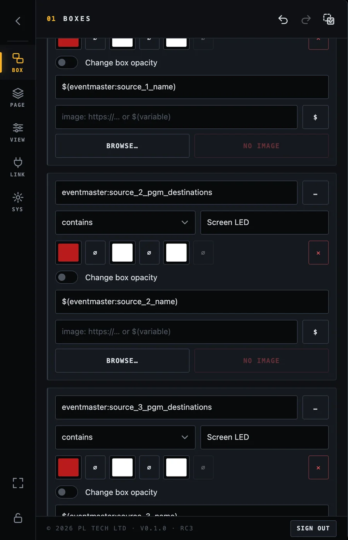
Task: Click the eventmaster:source_3_pgm_destinations variable field
Action: coord(176,407)
